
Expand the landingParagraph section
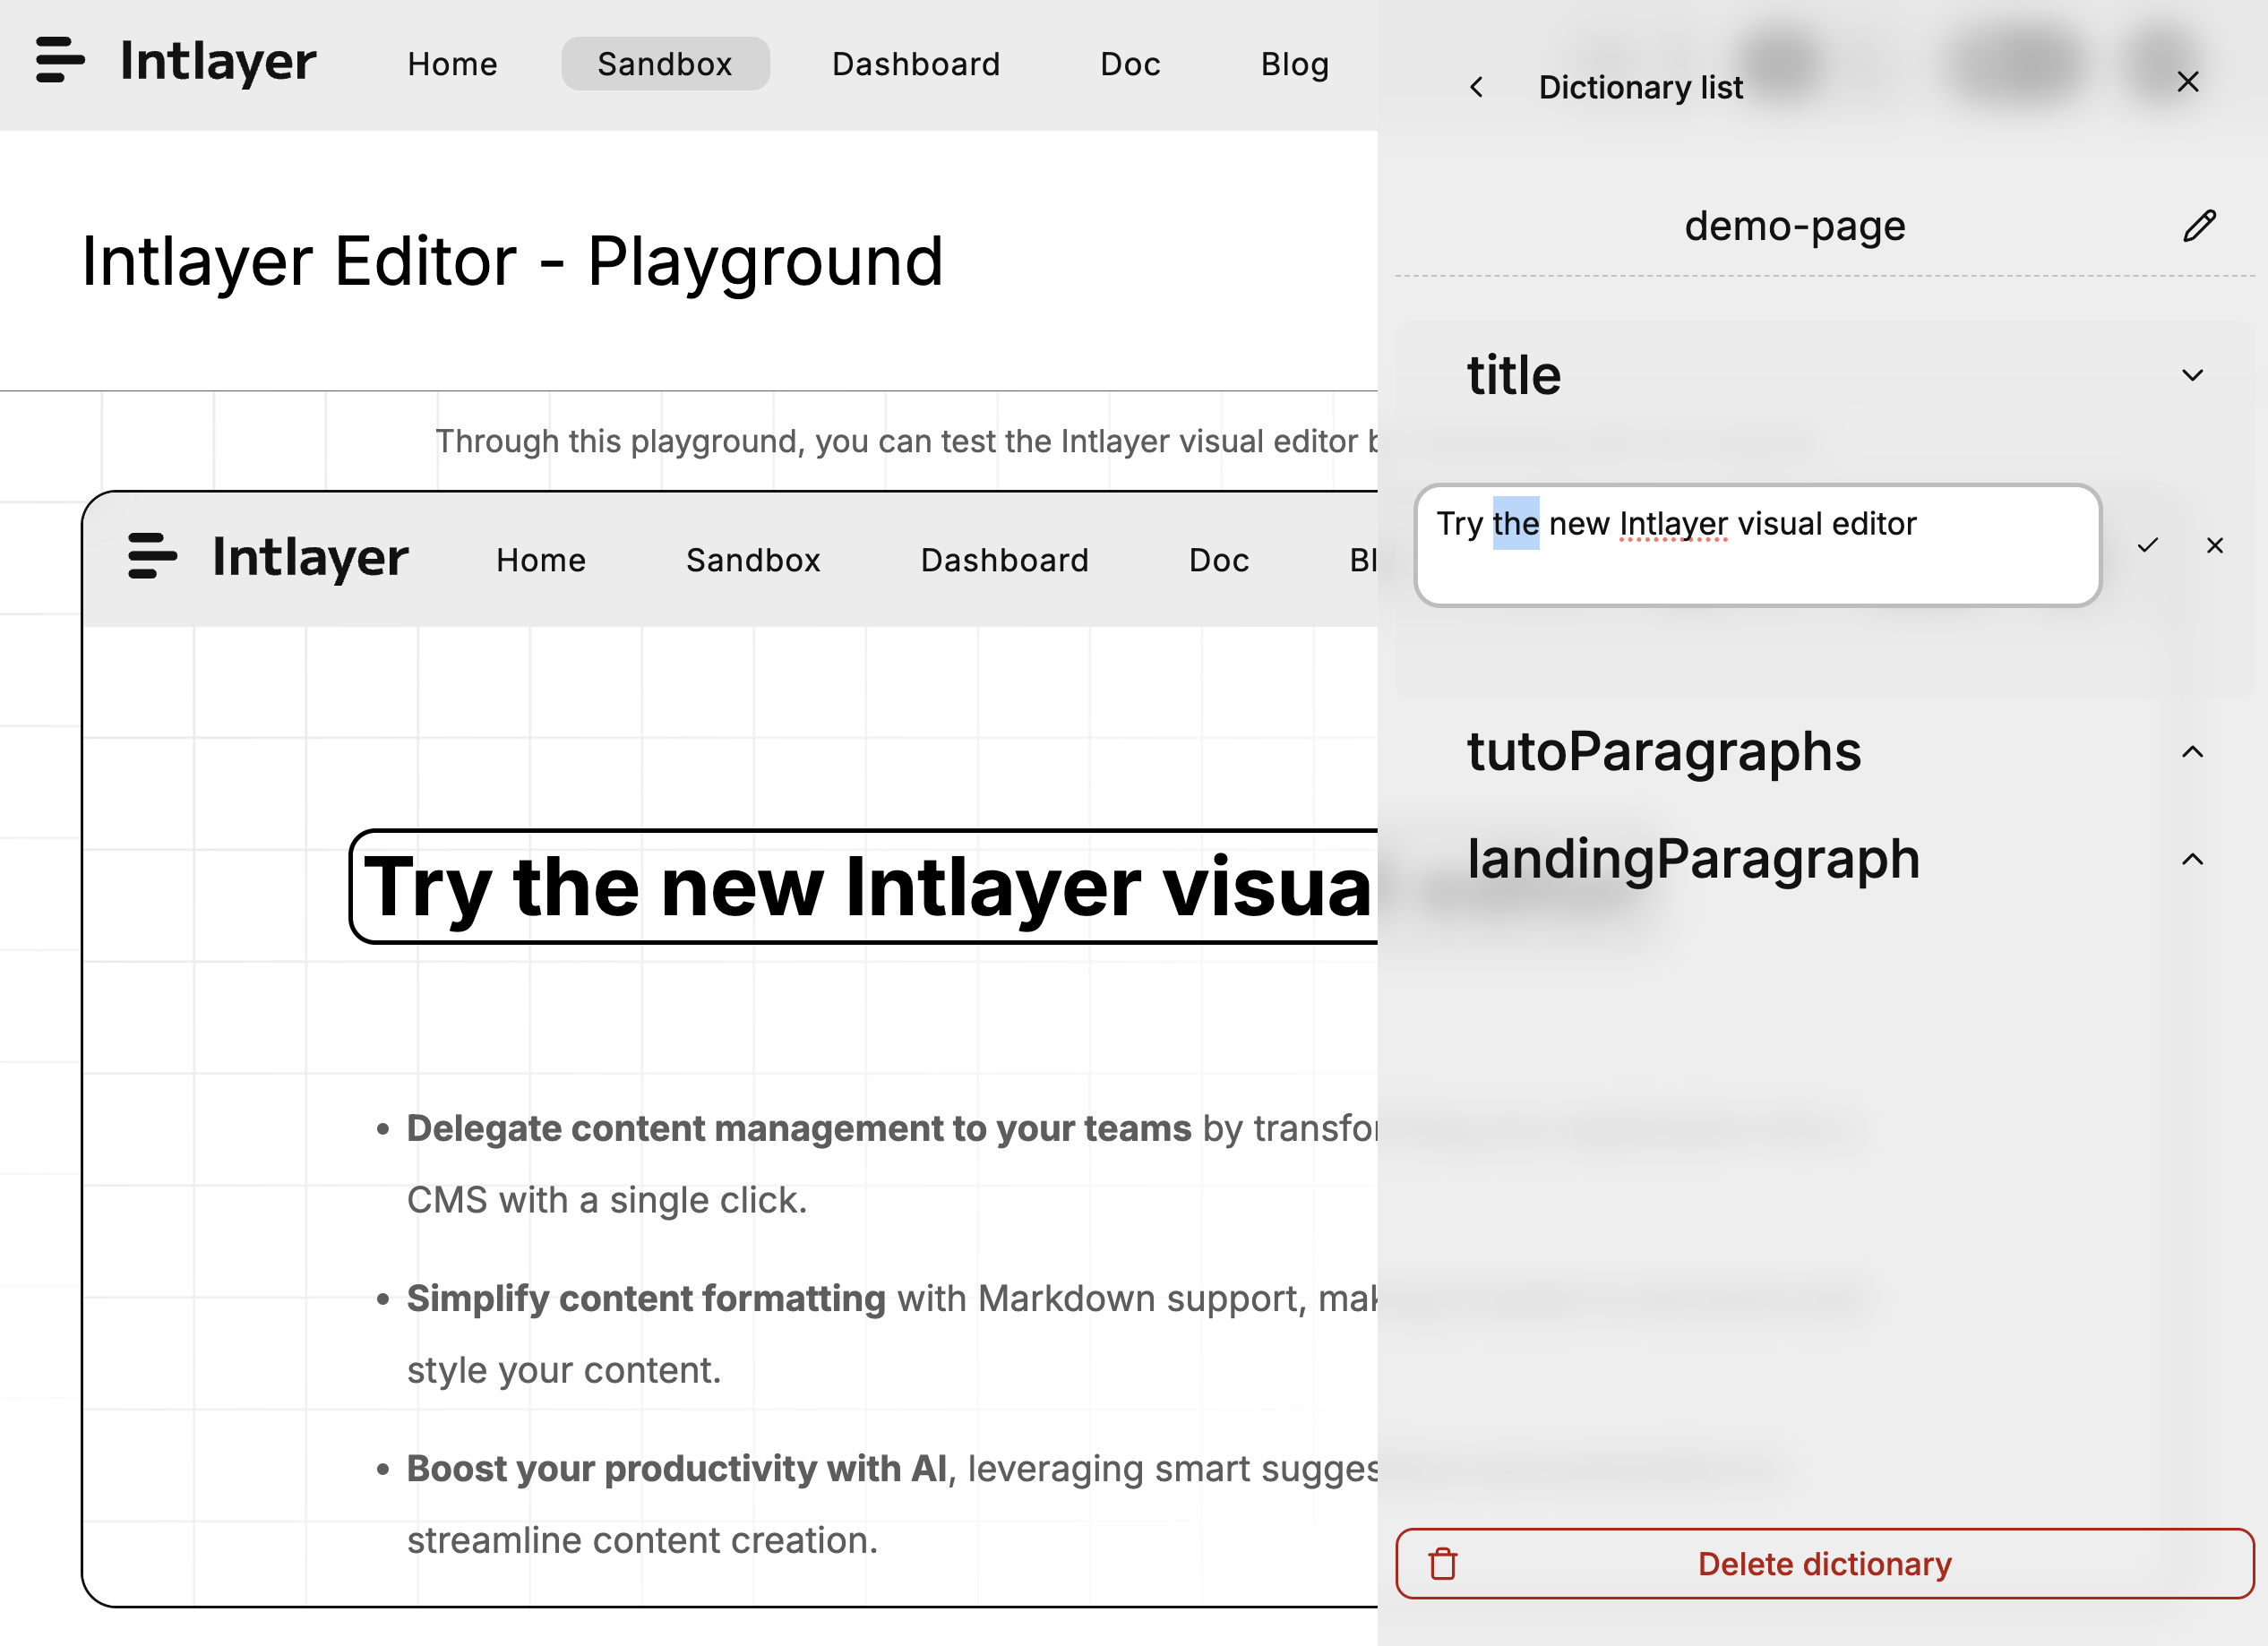pyautogui.click(x=2192, y=860)
